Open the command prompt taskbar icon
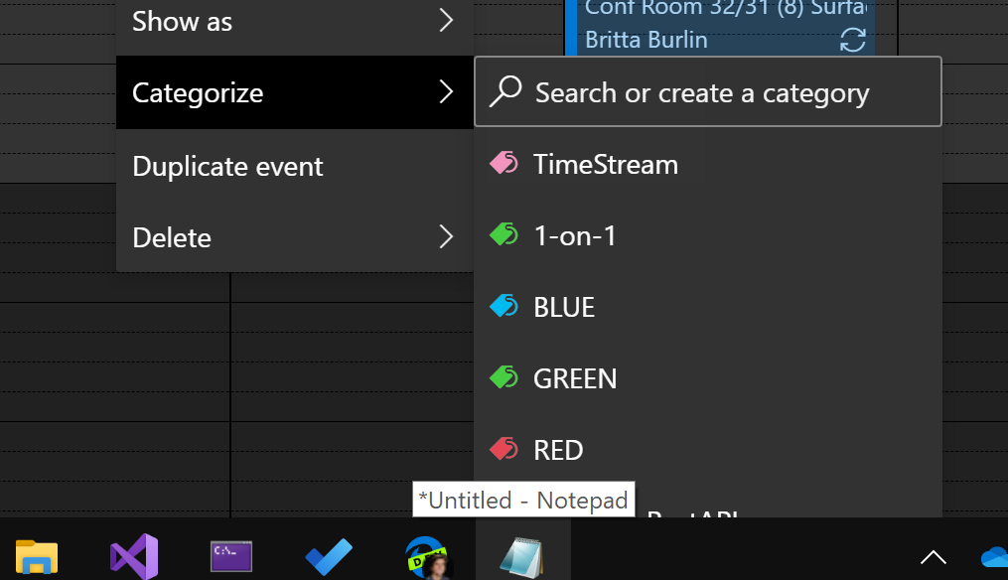 (231, 556)
